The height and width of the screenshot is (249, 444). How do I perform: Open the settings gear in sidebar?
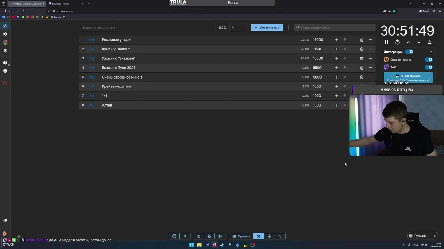[x=5, y=34]
